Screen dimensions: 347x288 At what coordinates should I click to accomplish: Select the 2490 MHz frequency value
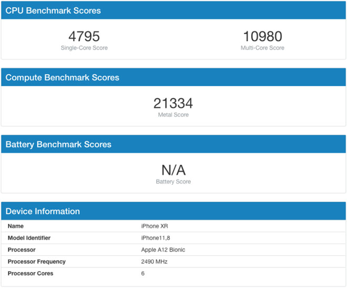[x=154, y=262]
